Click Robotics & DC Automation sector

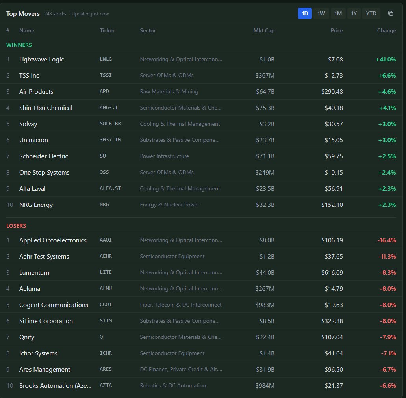(173, 385)
